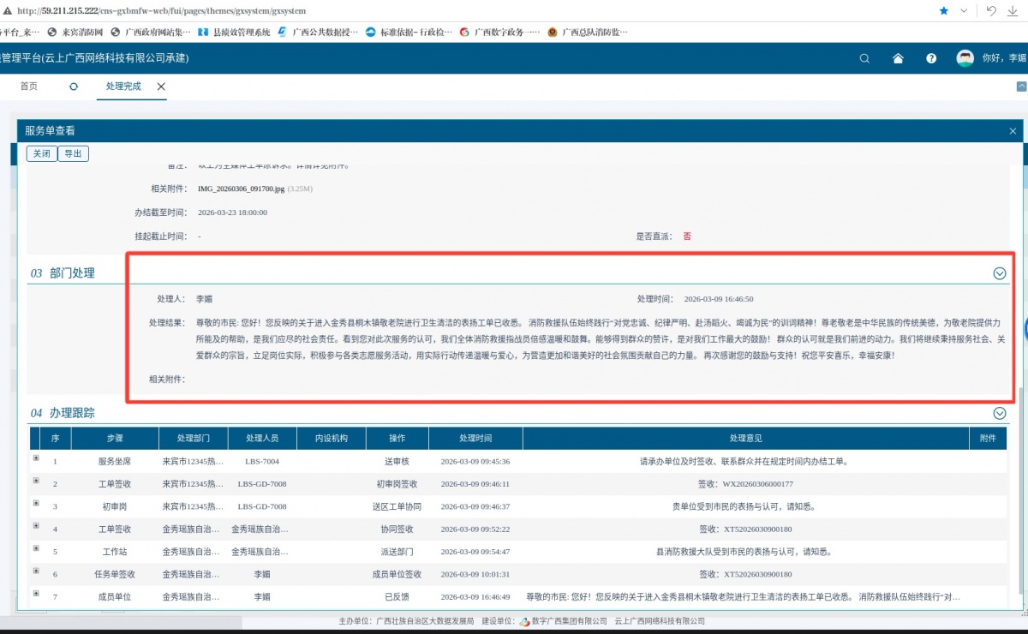Click the refresh icon beside 首页 tab
This screenshot has width=1028, height=634.
click(x=74, y=87)
